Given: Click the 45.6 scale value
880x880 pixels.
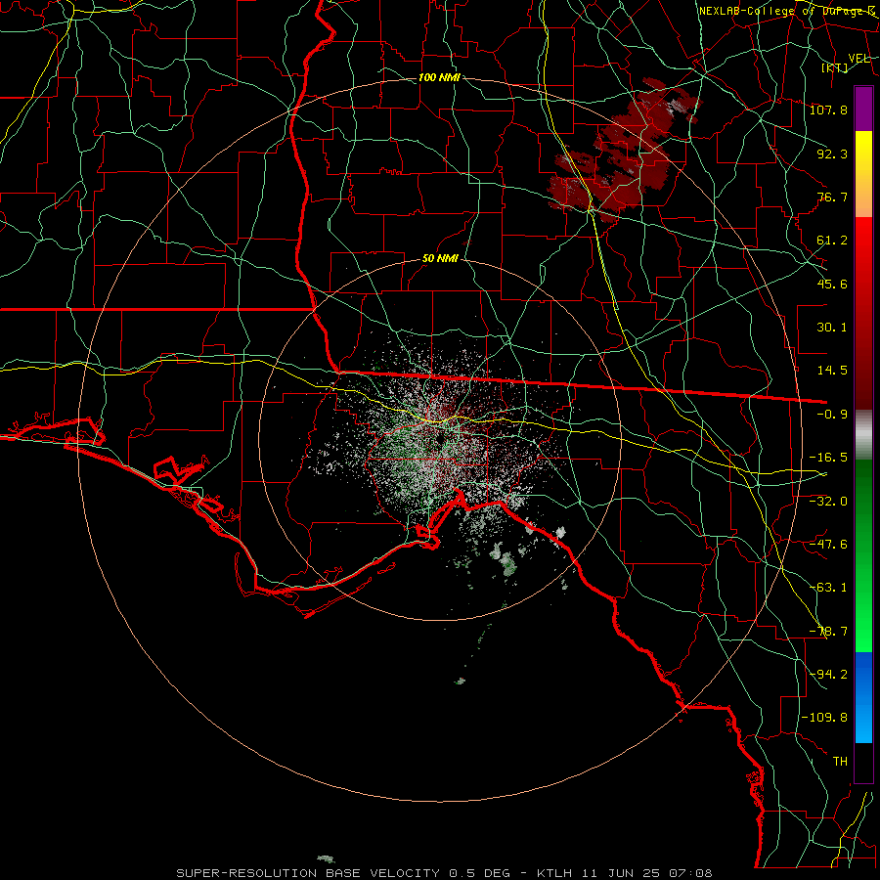Looking at the screenshot, I should pos(832,284).
